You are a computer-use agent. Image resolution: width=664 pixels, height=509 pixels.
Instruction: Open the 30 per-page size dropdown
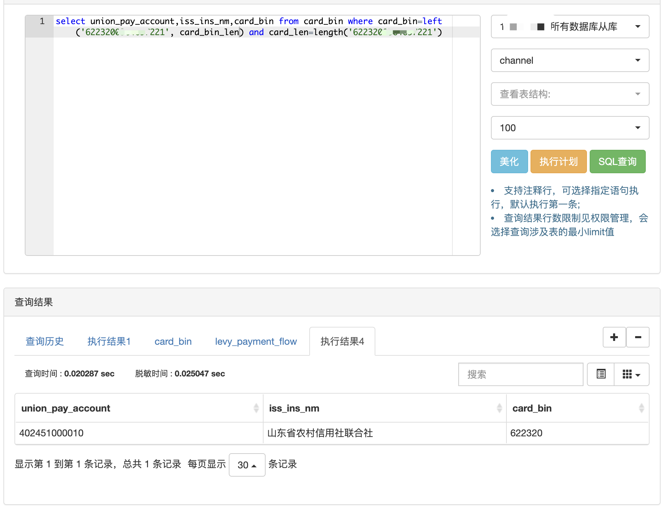click(x=247, y=465)
